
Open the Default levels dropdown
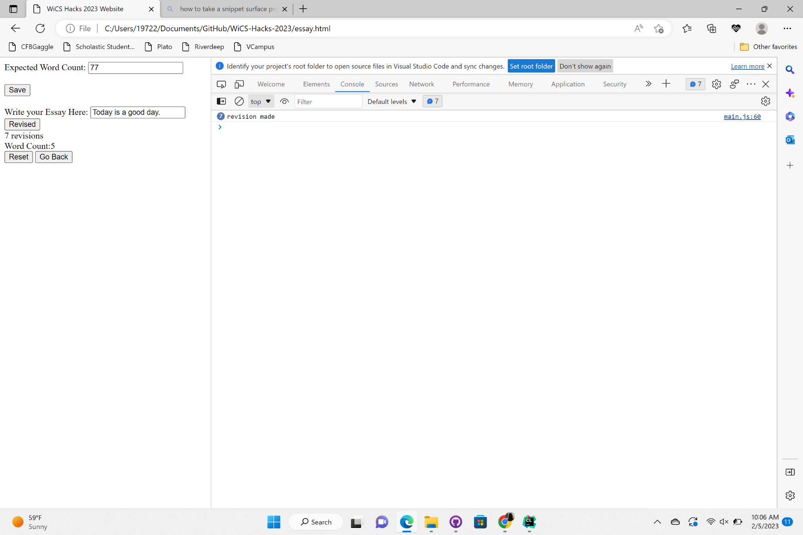click(x=391, y=102)
